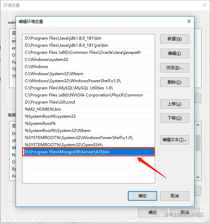Viewport: 210px width, 223px height.
Task: Click 删除(D) to remove entry
Action: [175, 82]
